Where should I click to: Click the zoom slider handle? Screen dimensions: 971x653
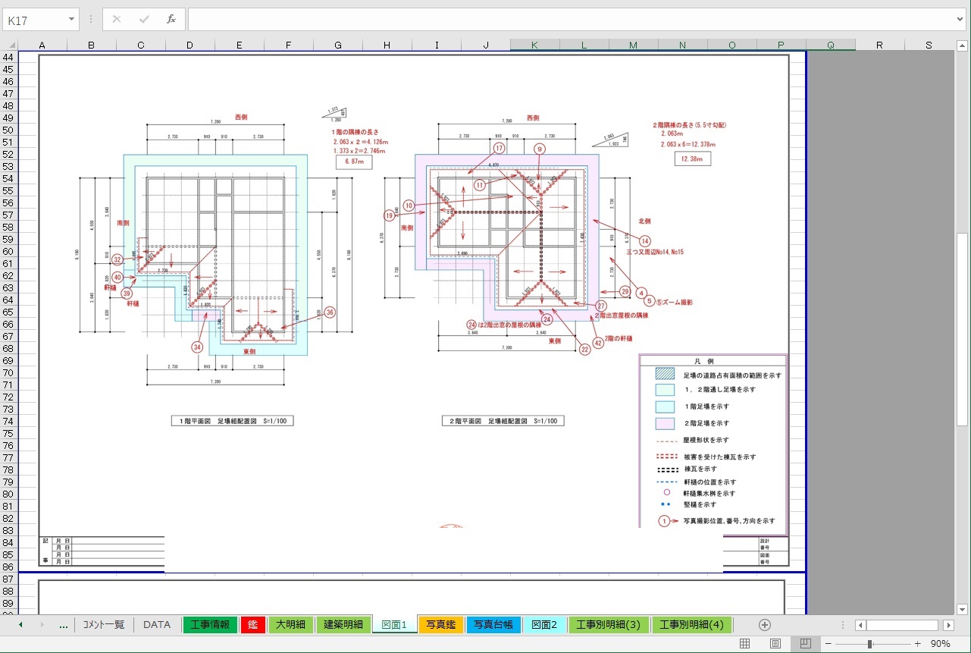point(869,644)
